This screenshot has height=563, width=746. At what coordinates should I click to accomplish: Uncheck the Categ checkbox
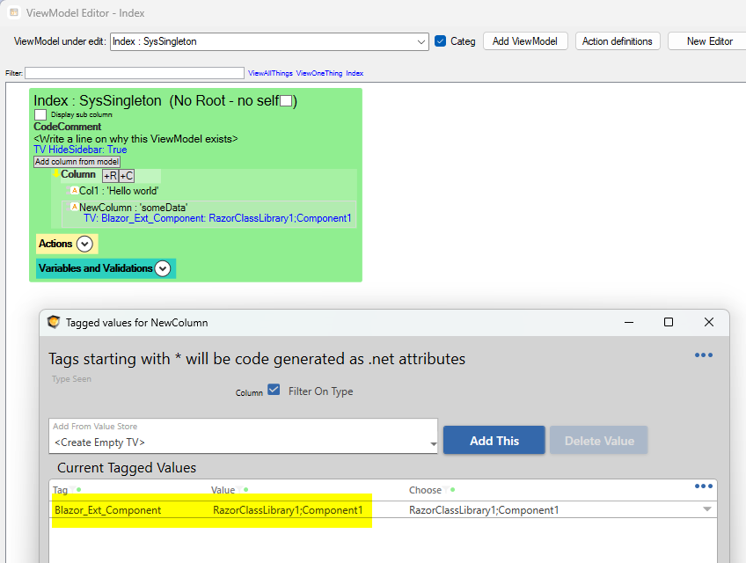tap(441, 41)
